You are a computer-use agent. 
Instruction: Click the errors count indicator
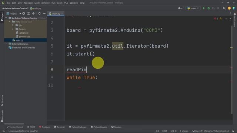[x=216, y=18]
